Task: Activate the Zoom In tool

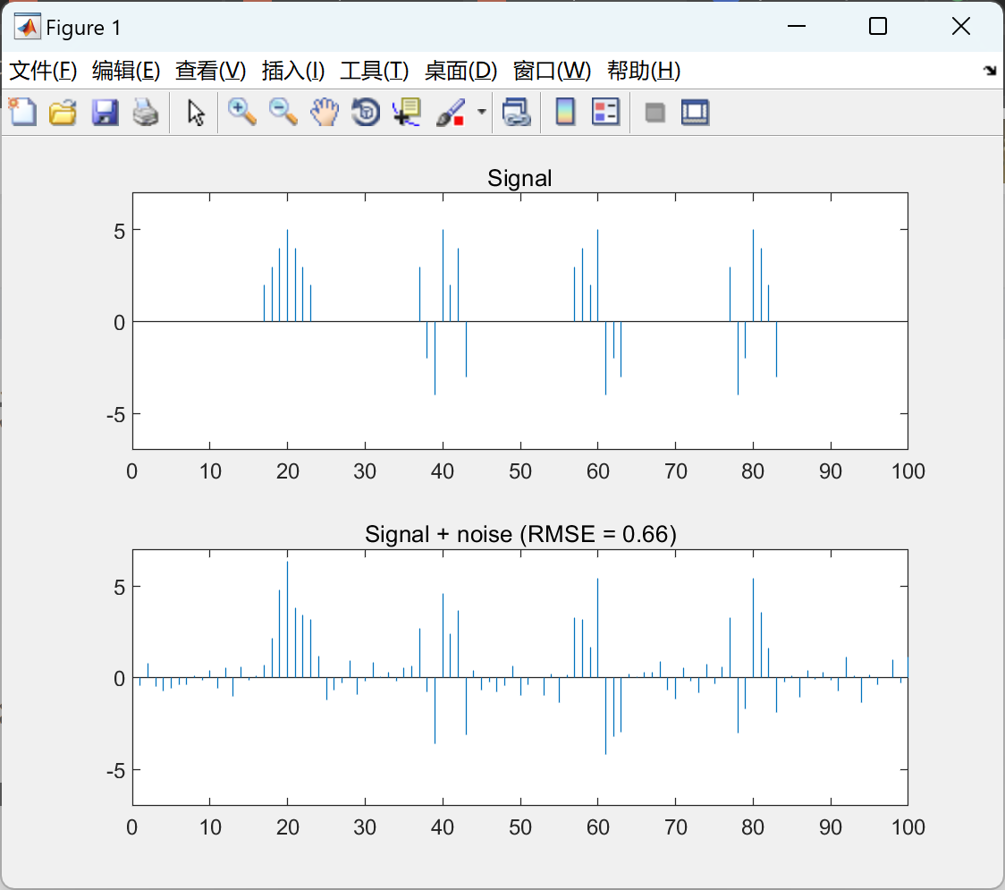Action: pyautogui.click(x=242, y=112)
